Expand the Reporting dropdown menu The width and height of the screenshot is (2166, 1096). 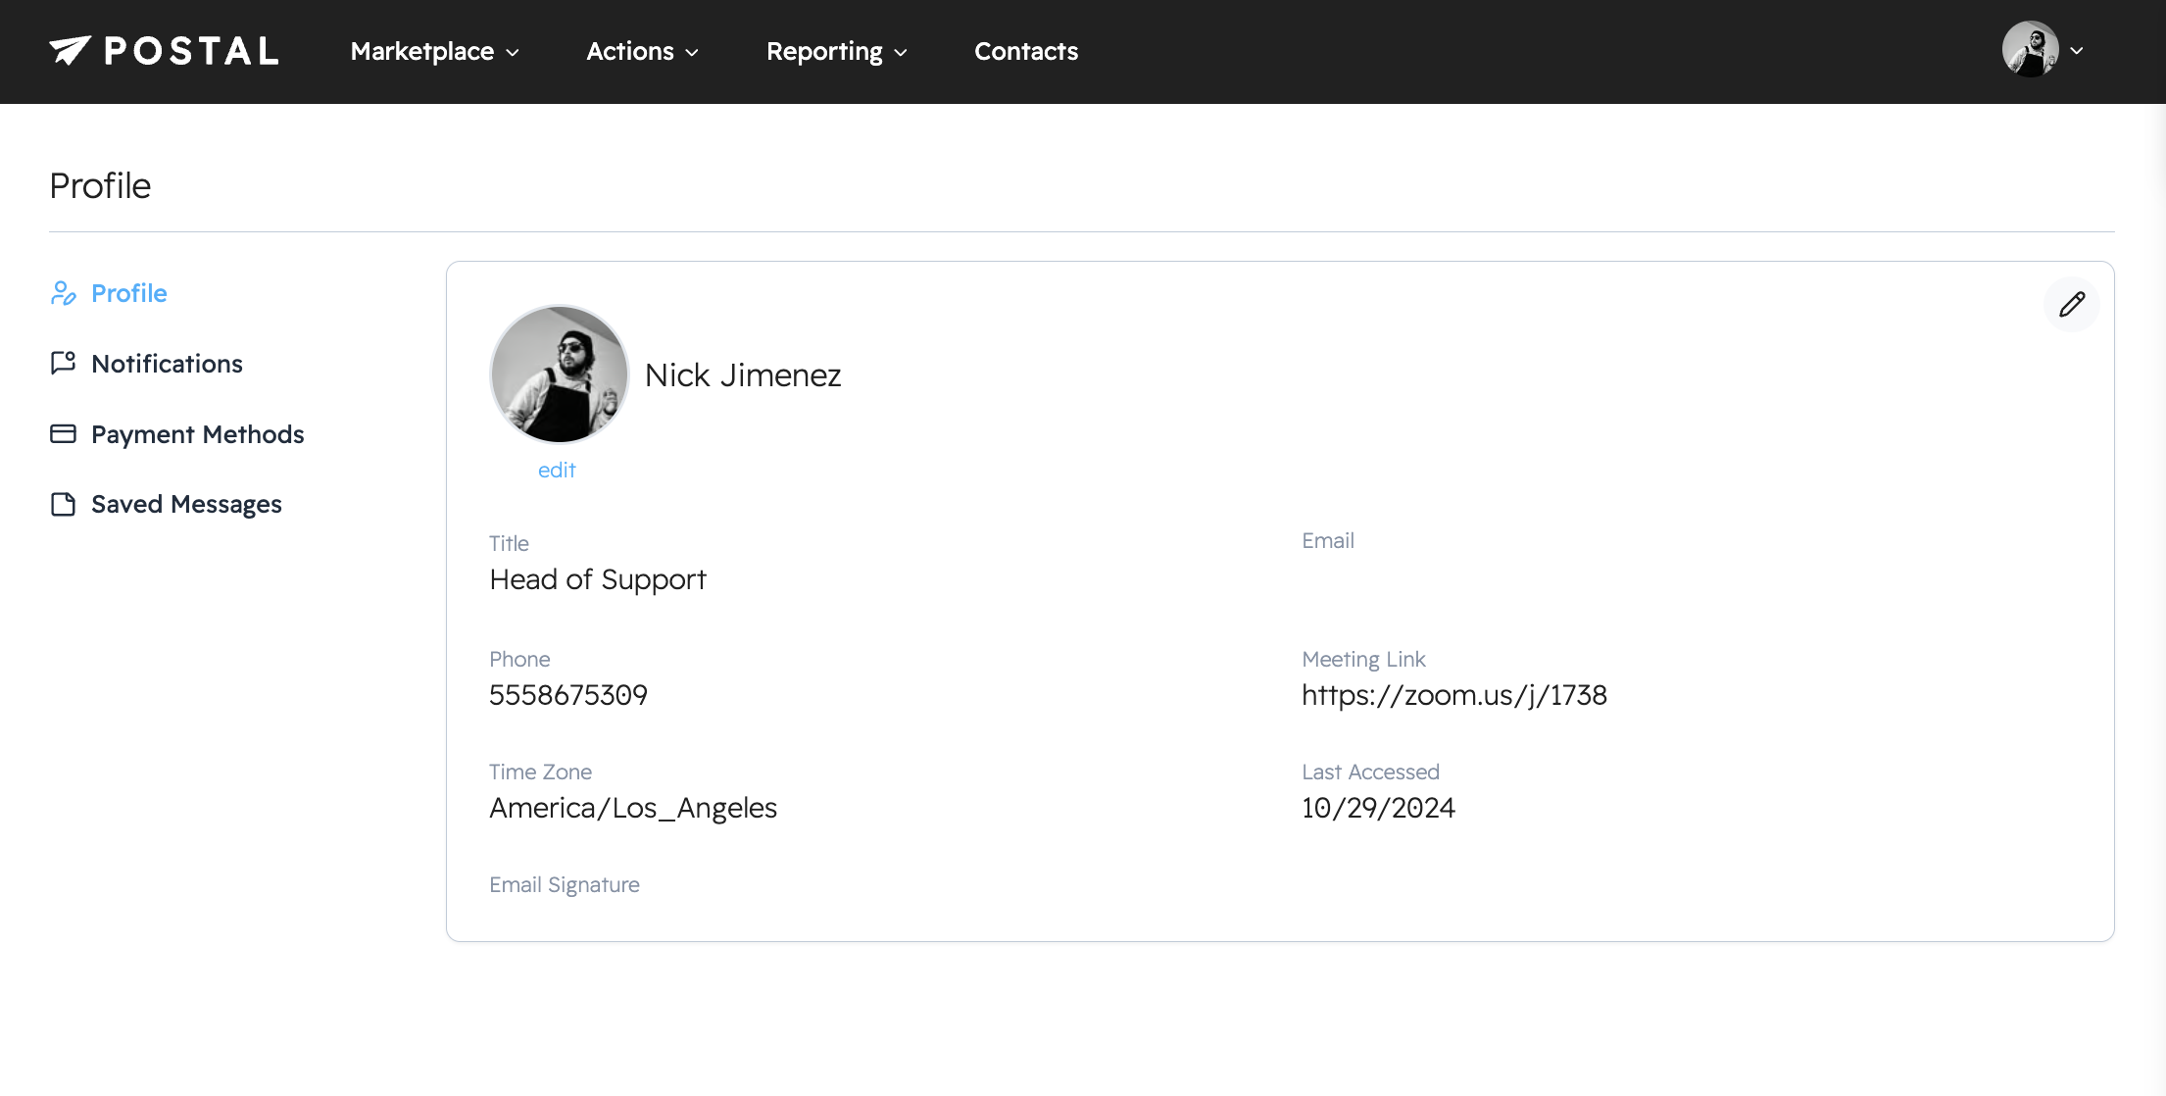(836, 51)
